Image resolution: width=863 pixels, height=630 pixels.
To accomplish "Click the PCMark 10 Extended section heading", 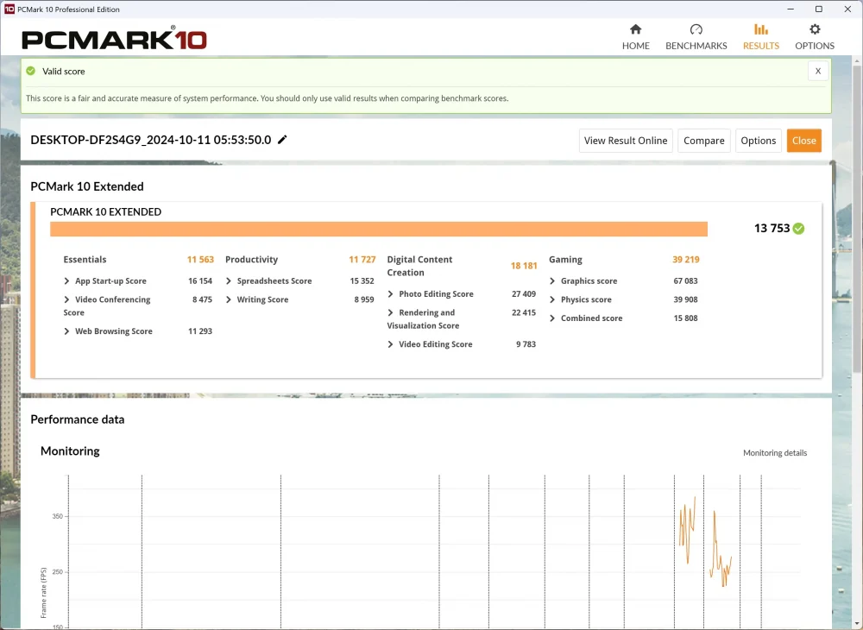I will click(x=87, y=186).
